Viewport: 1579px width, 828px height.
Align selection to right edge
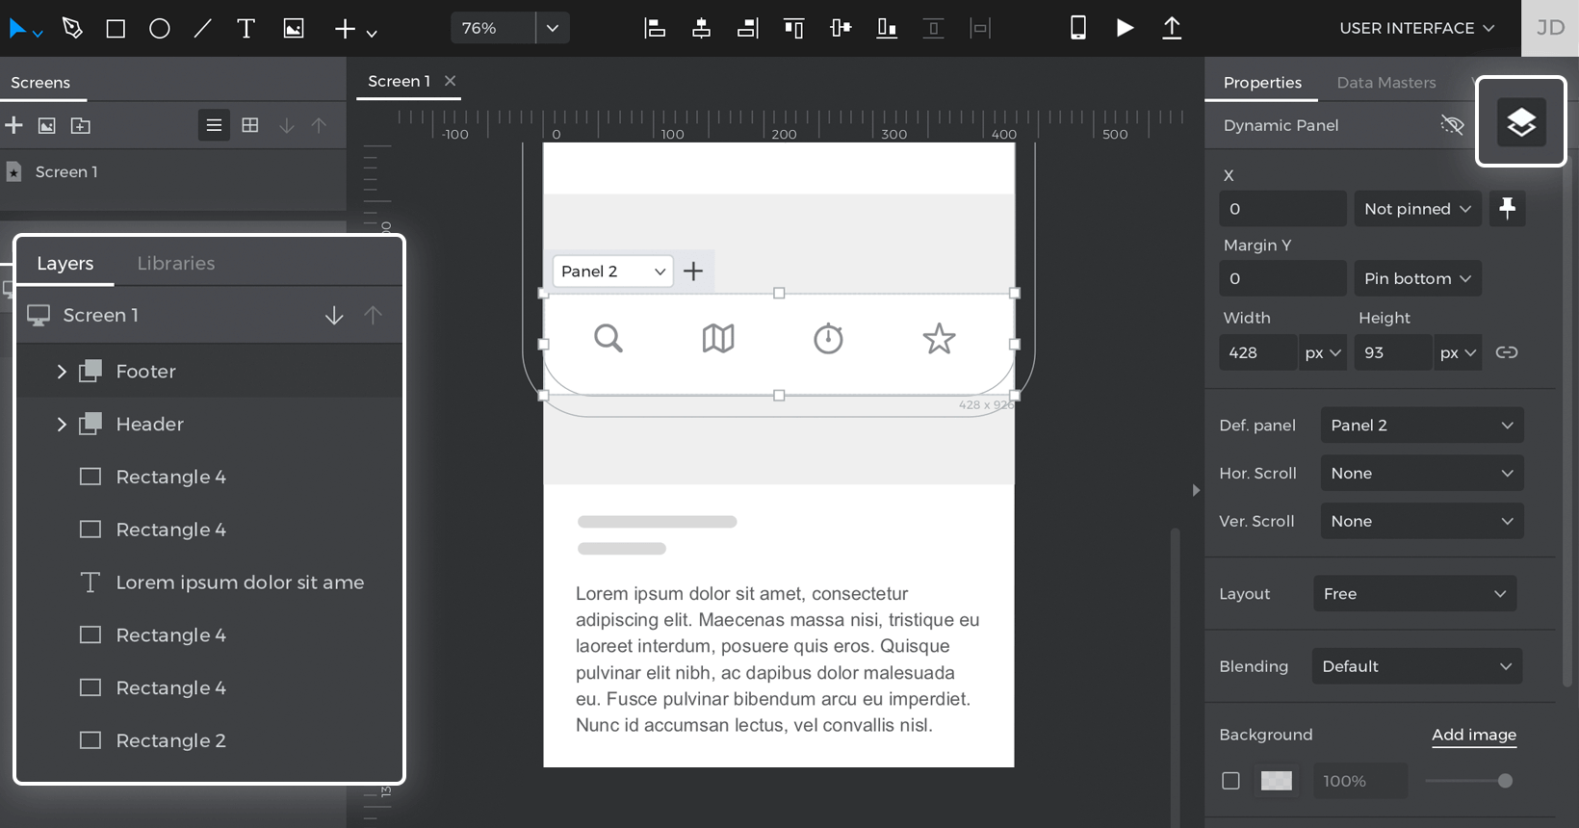click(747, 28)
